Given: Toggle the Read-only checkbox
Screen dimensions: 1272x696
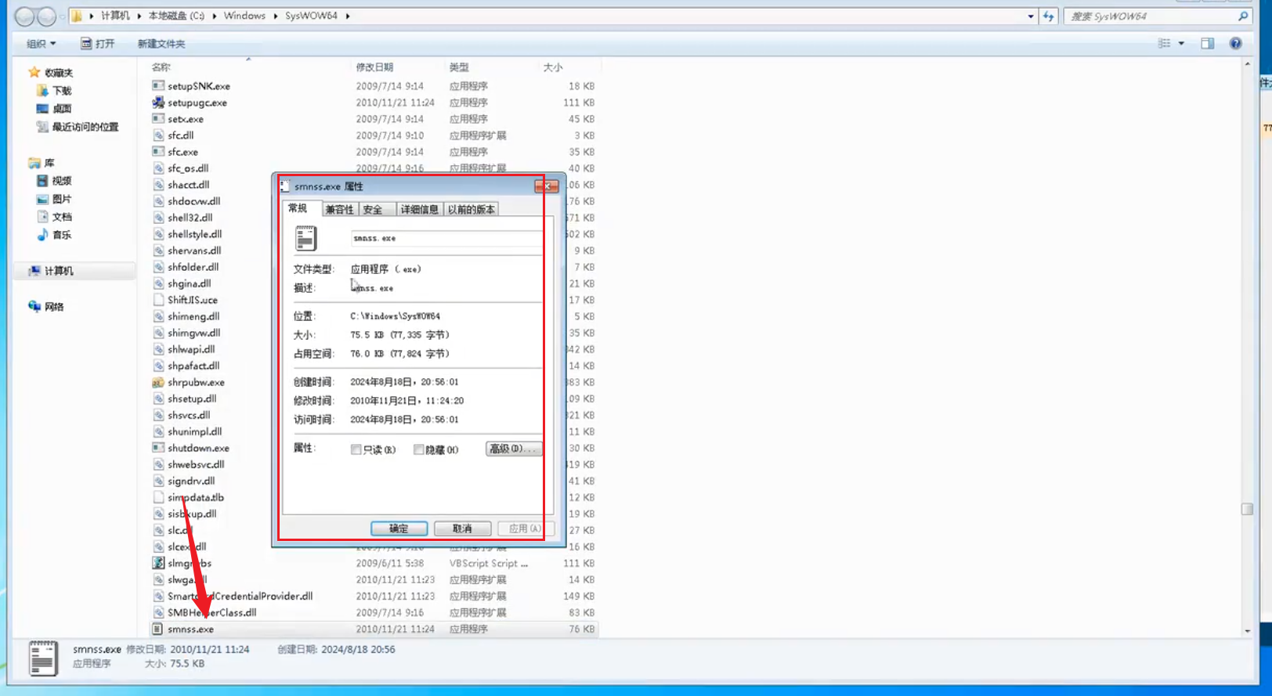Looking at the screenshot, I should [356, 449].
